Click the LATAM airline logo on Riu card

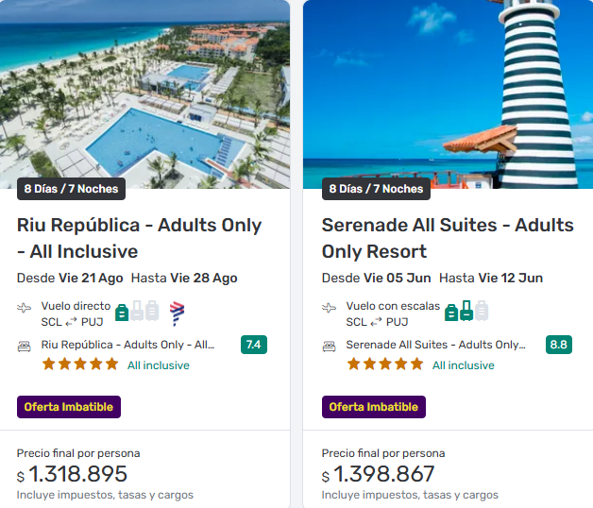(x=177, y=313)
